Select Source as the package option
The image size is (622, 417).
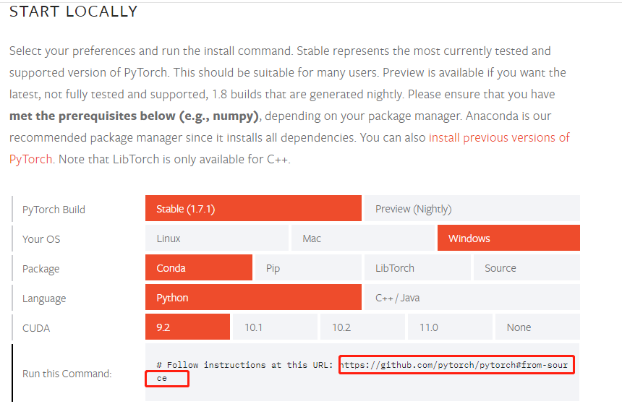pyautogui.click(x=526, y=267)
